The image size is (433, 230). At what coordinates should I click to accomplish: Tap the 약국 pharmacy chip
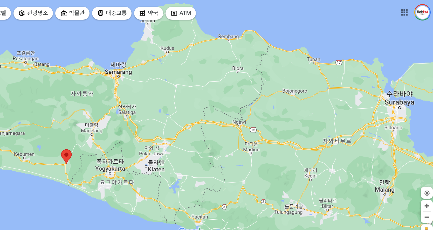click(x=149, y=13)
